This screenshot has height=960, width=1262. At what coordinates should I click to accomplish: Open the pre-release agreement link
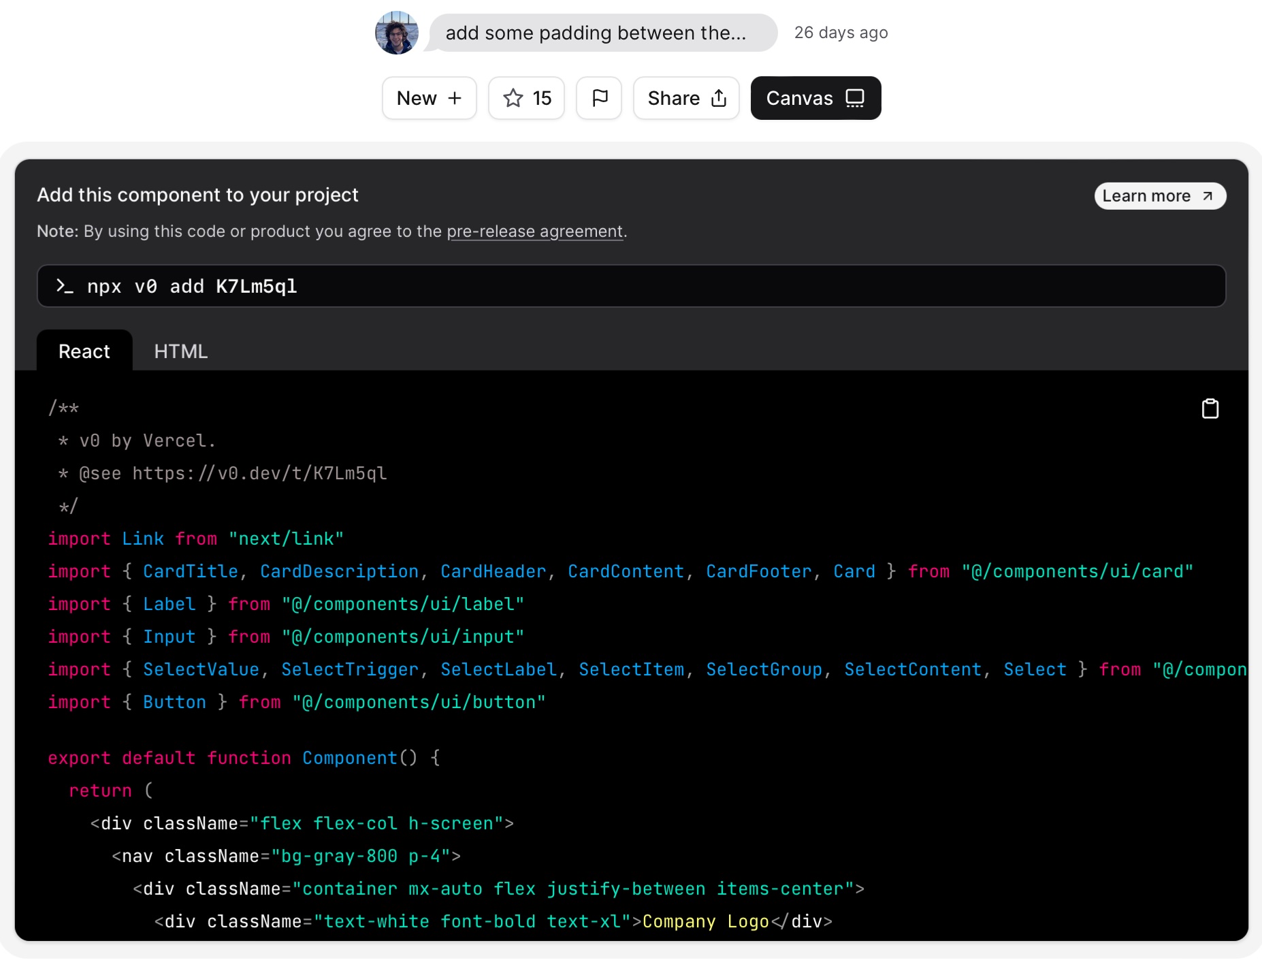(x=534, y=231)
